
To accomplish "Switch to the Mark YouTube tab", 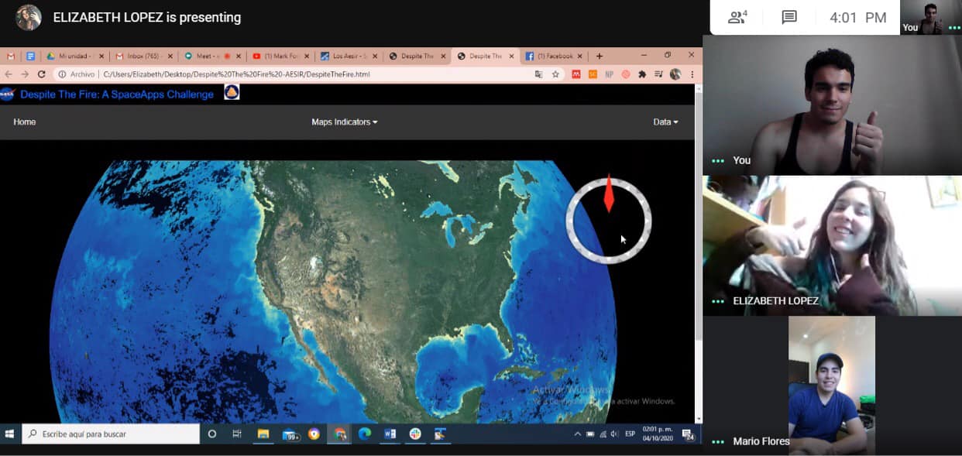I will tap(281, 57).
